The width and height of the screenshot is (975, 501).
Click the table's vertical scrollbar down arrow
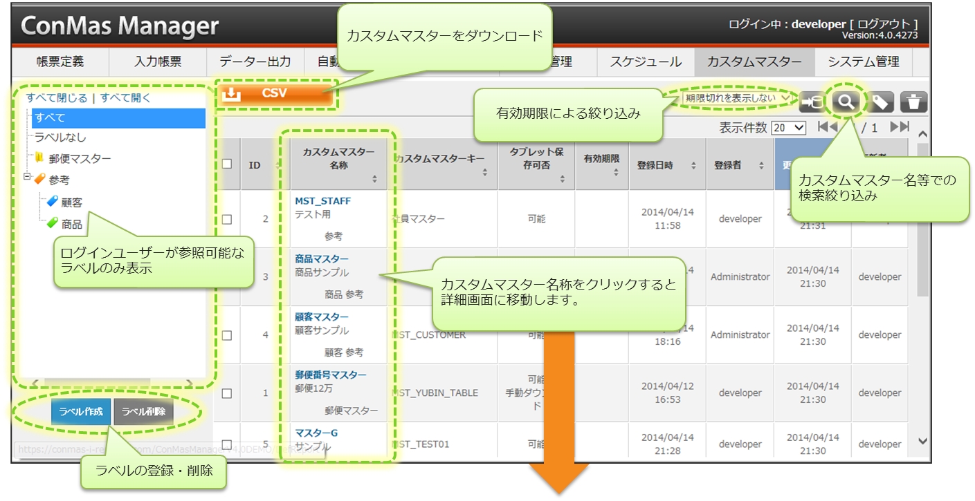[922, 441]
